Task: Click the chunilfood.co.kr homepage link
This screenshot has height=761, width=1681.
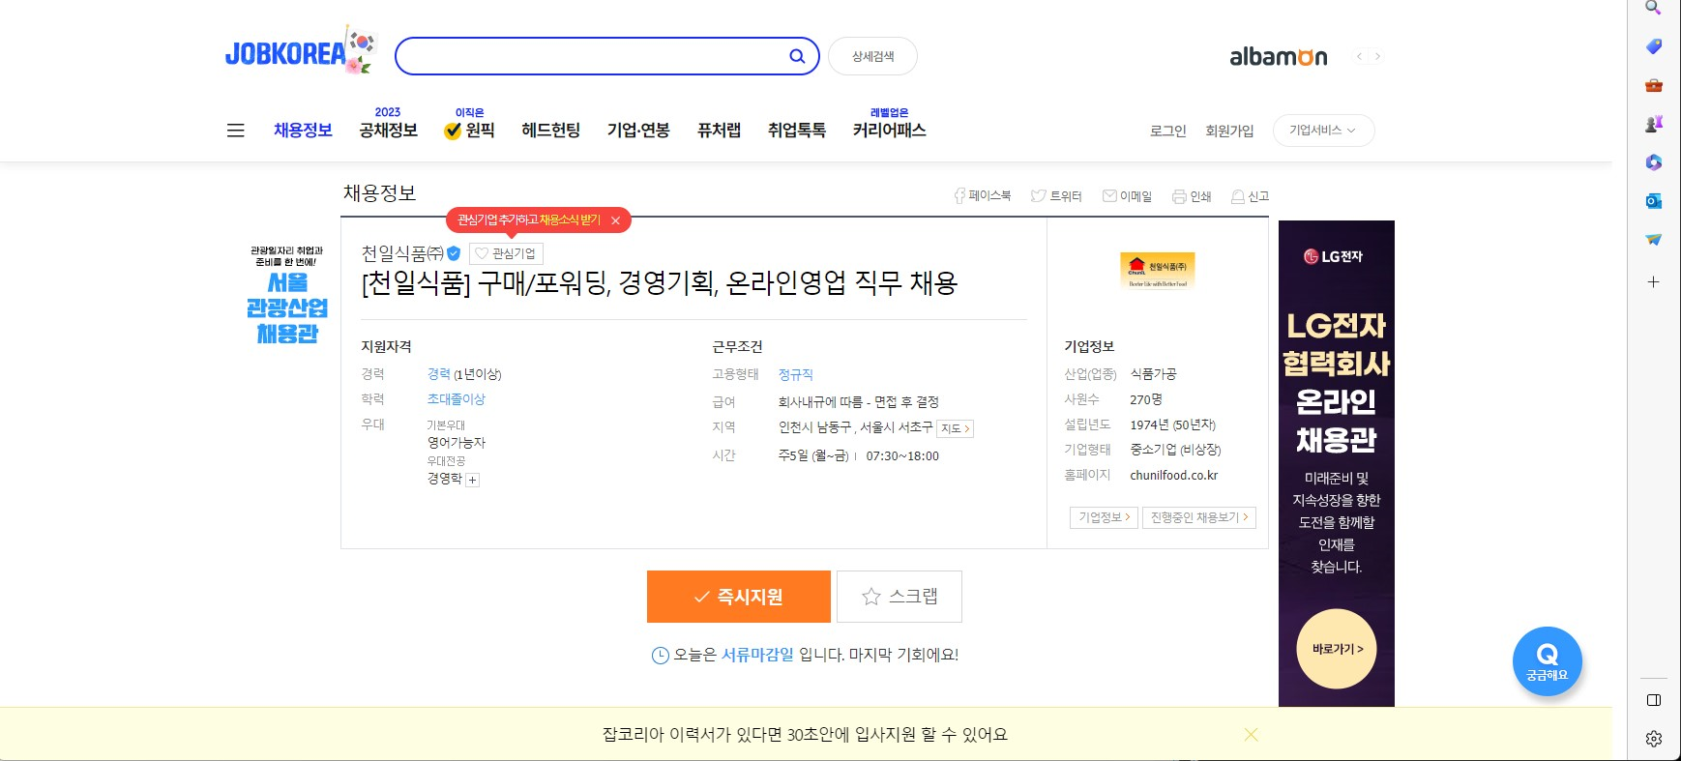Action: [x=1173, y=475]
